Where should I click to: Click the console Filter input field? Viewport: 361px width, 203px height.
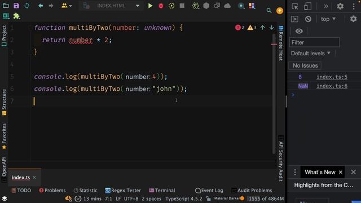[314, 42]
